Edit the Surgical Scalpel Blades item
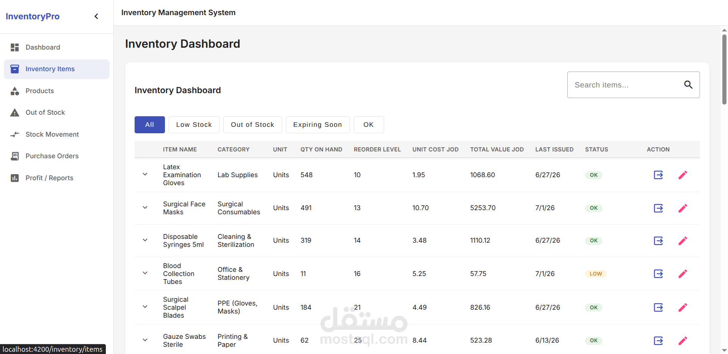 pos(683,307)
